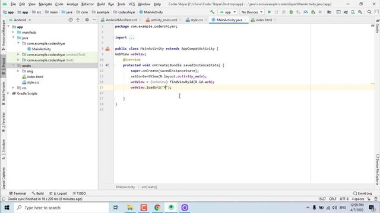The image size is (380, 213).
Task: Click the run gutter icon beside class MainActivity
Action: point(107,49)
